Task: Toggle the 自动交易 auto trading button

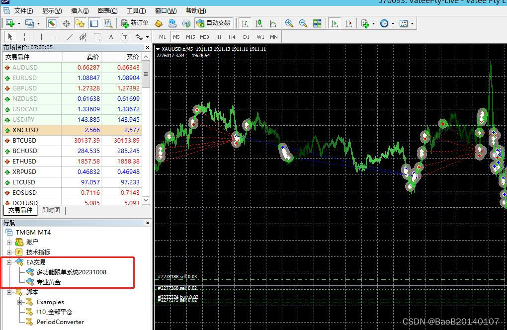Action: (213, 23)
